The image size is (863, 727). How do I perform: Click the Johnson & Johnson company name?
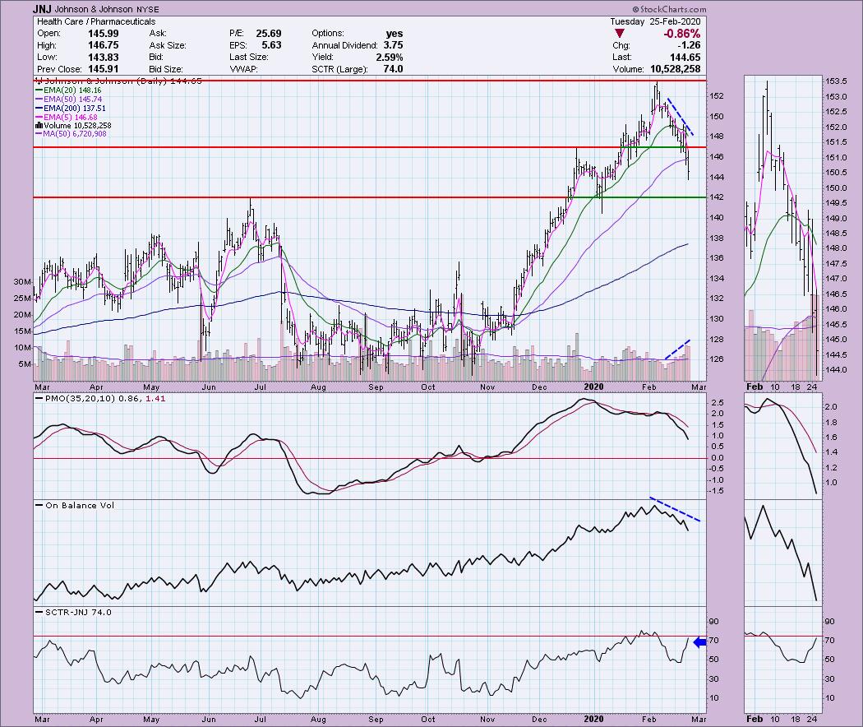tap(93, 9)
